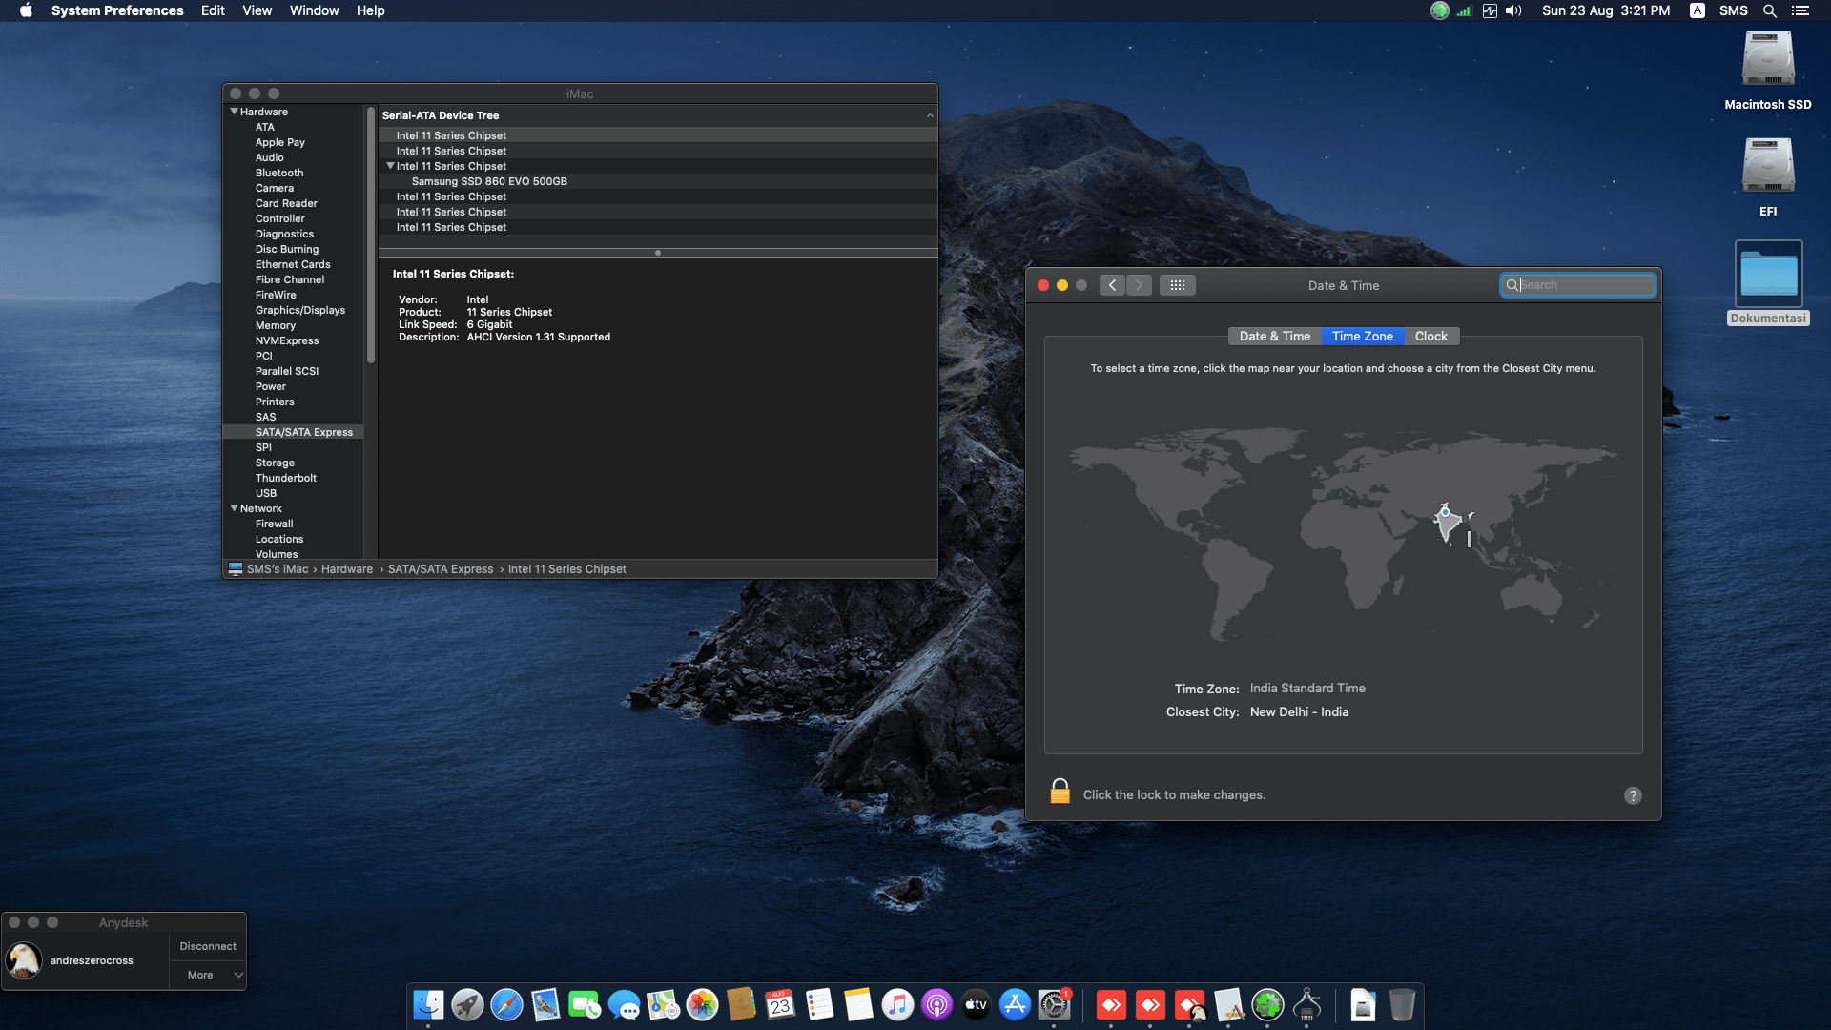1831x1030 pixels.
Task: Click the help question mark button
Action: coord(1633,795)
